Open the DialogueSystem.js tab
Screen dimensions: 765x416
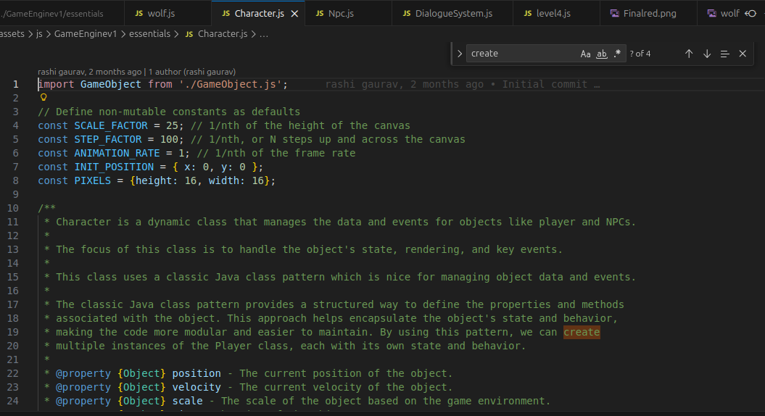pos(452,13)
